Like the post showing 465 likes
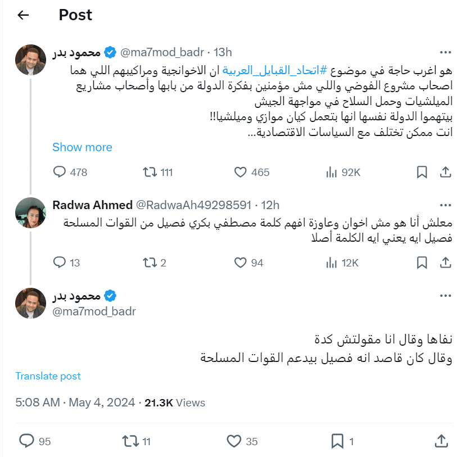Screen dimensions: 462x457 [x=241, y=172]
